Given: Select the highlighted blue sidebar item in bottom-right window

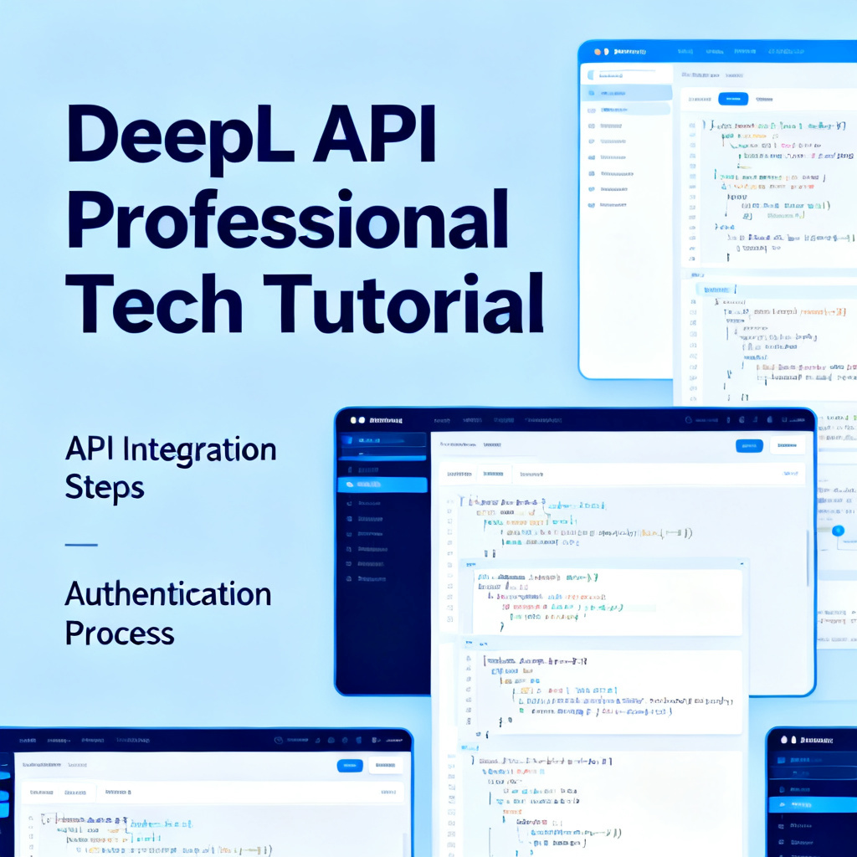Looking at the screenshot, I should [x=813, y=804].
